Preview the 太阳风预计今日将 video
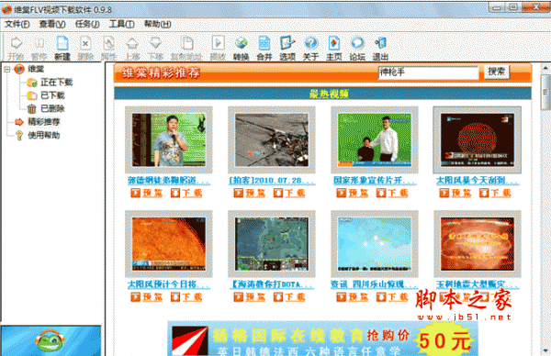Viewport: 551px width, 356px height. (x=147, y=297)
